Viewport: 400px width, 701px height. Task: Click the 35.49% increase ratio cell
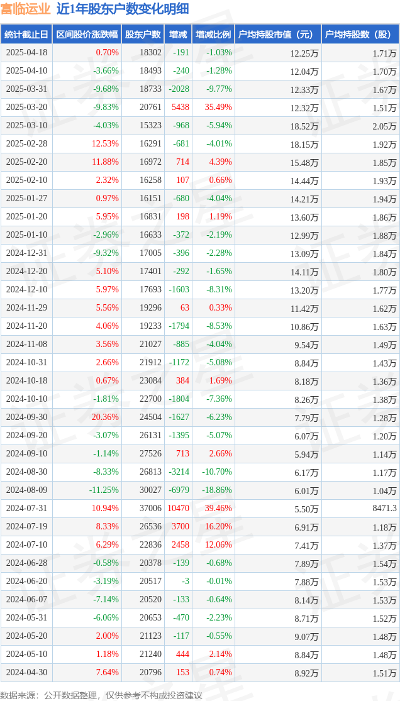(219, 108)
